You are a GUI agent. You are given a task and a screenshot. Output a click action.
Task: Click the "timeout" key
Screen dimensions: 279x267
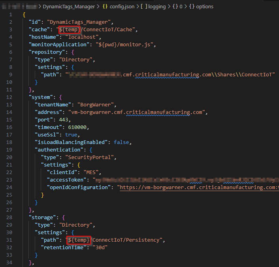tap(48, 127)
